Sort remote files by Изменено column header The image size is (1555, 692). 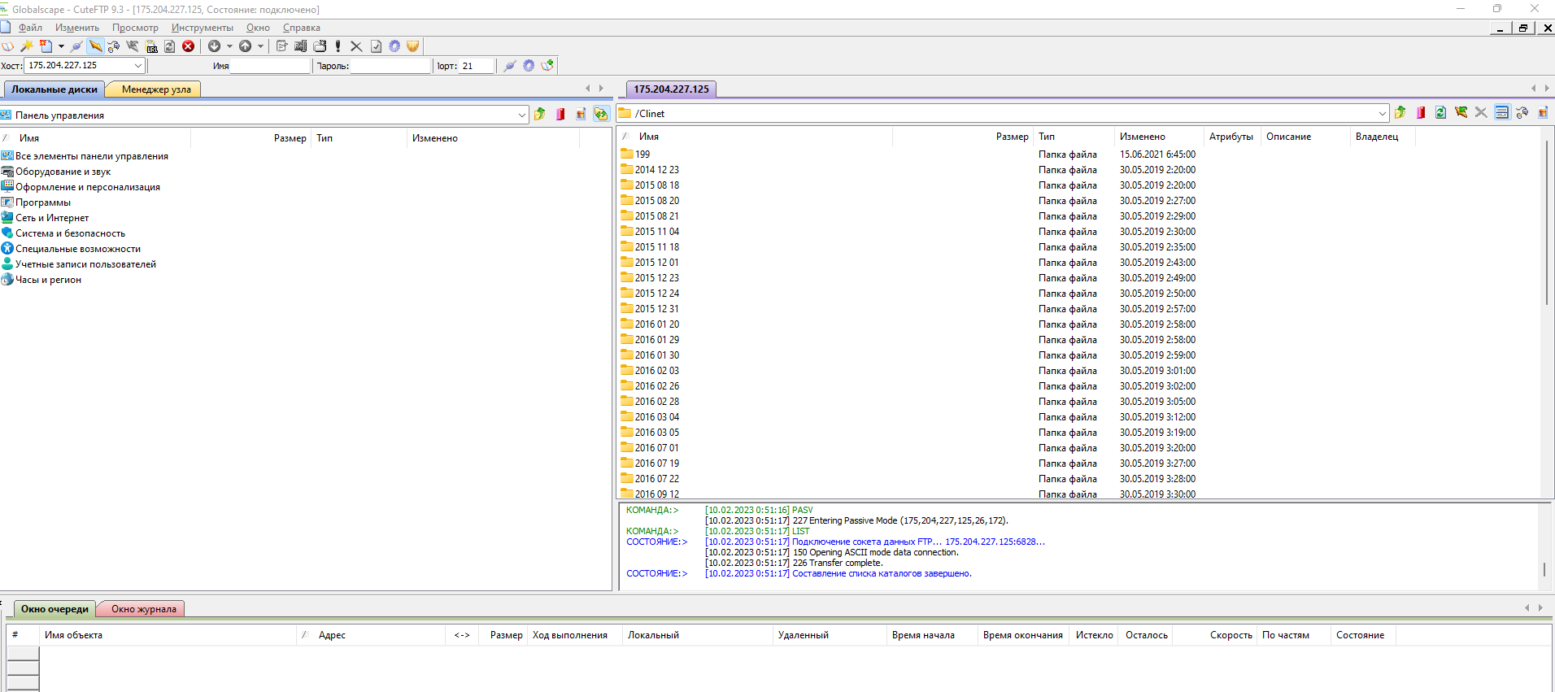(x=1142, y=137)
